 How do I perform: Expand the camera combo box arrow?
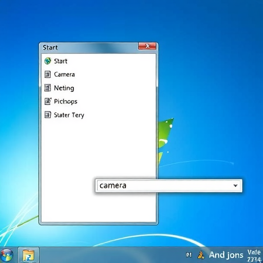(235, 185)
